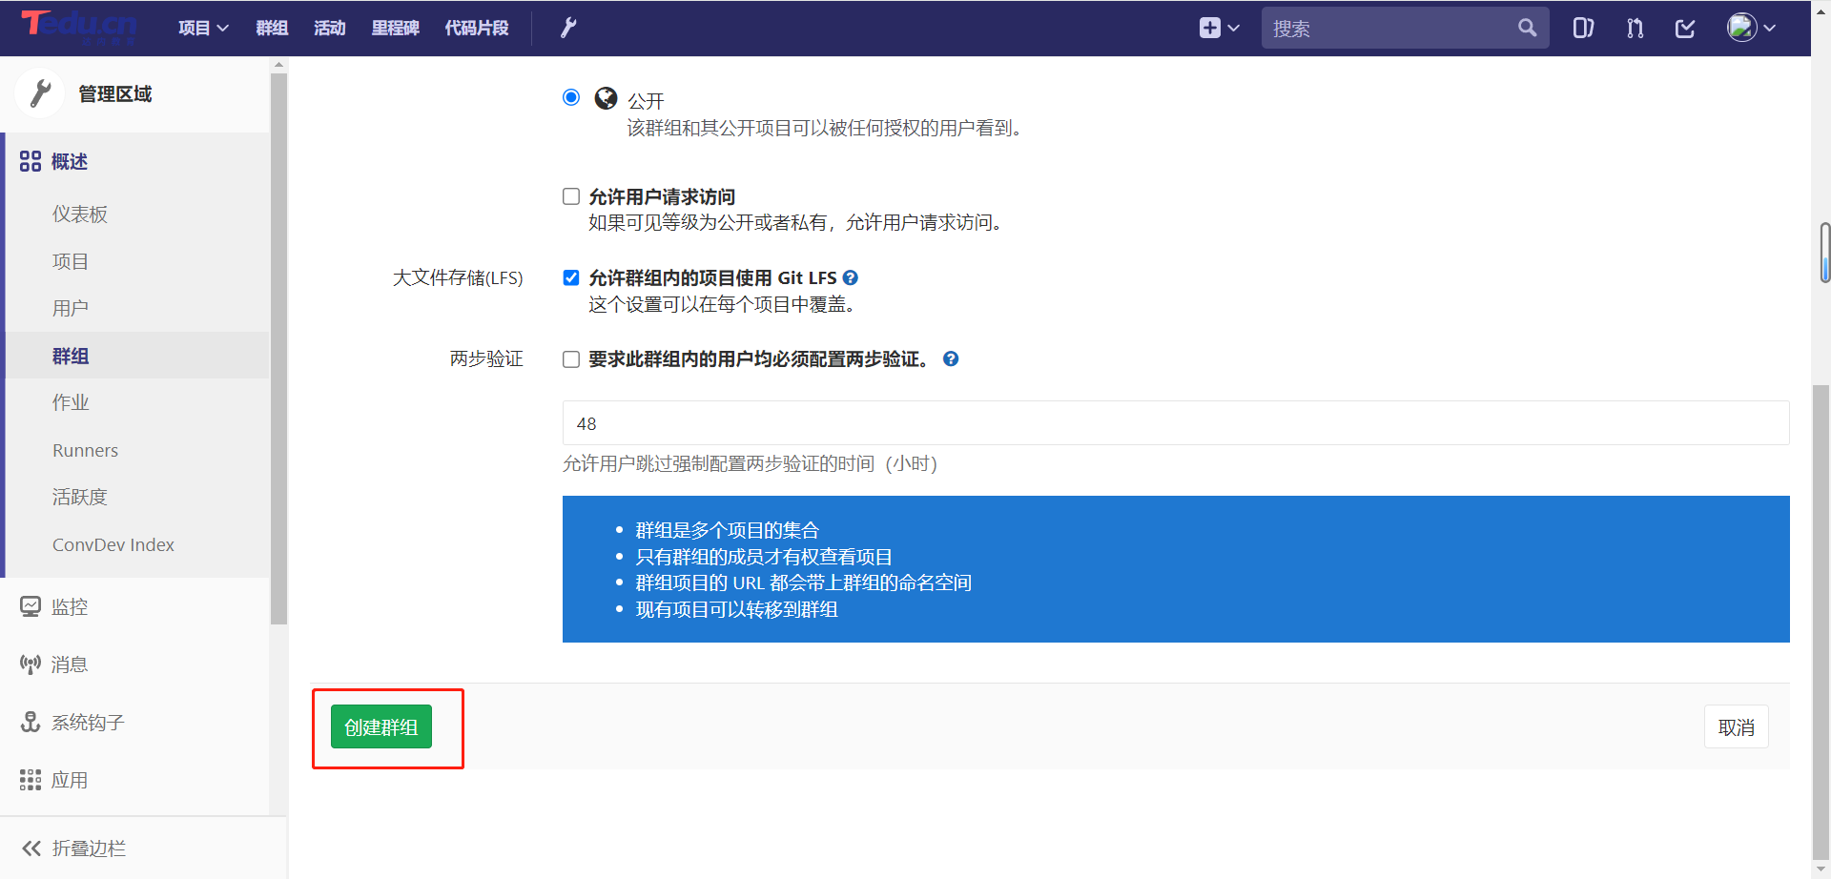
Task: Open 用户 in the sidebar
Action: pyautogui.click(x=71, y=308)
